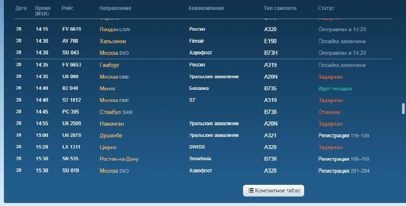Open destination link Минск
This screenshot has width=406, height=206.
107,88
